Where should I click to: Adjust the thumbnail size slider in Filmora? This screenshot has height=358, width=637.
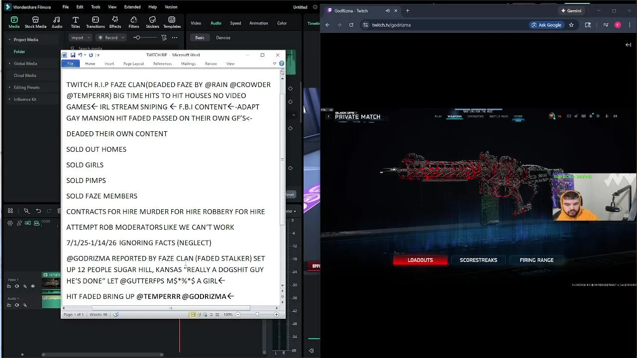tap(144, 38)
